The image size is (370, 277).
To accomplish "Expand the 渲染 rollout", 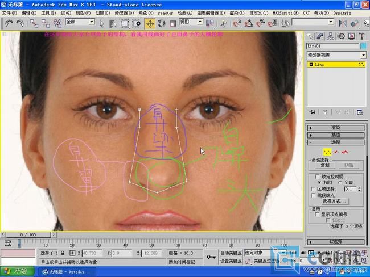I will [x=336, y=128].
